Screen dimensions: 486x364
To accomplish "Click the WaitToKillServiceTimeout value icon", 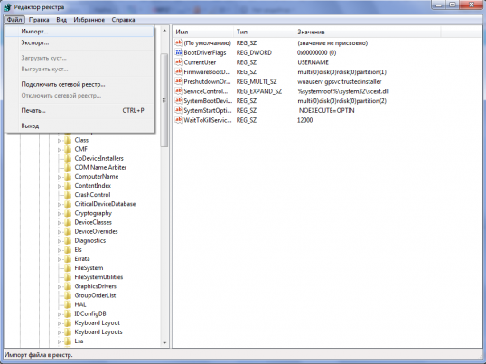I will [x=179, y=120].
